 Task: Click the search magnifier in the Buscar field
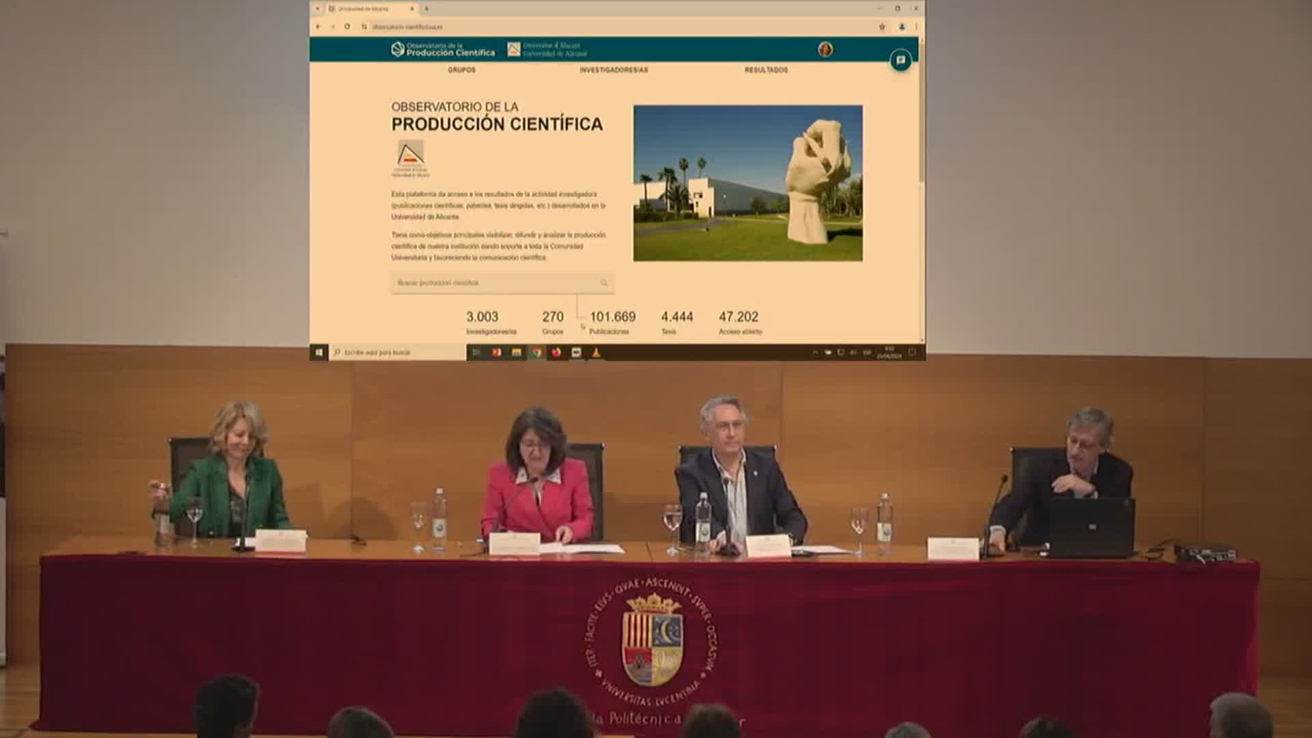click(604, 283)
